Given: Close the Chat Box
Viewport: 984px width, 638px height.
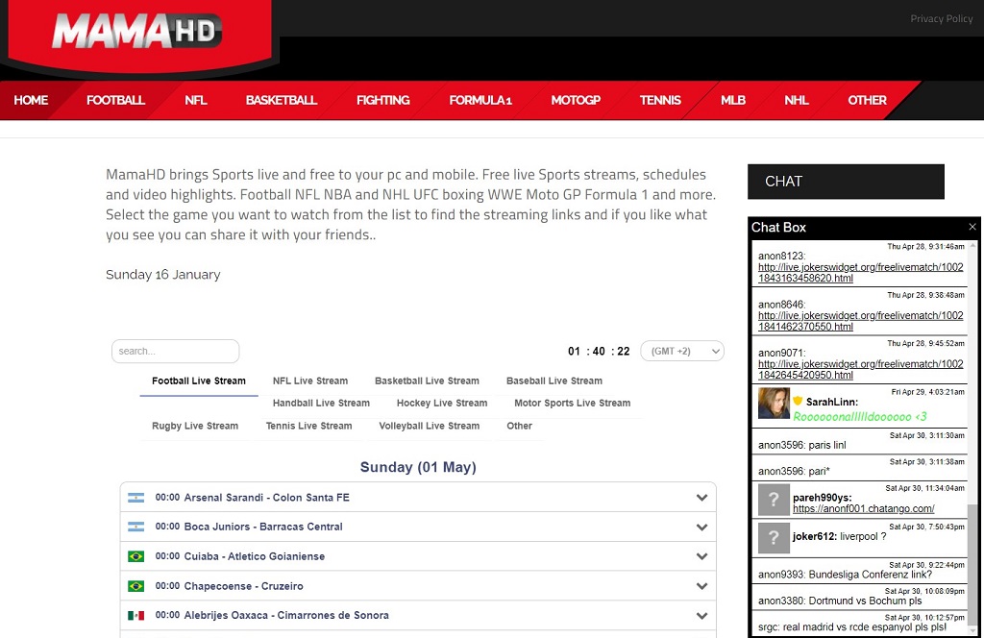Looking at the screenshot, I should tap(972, 227).
